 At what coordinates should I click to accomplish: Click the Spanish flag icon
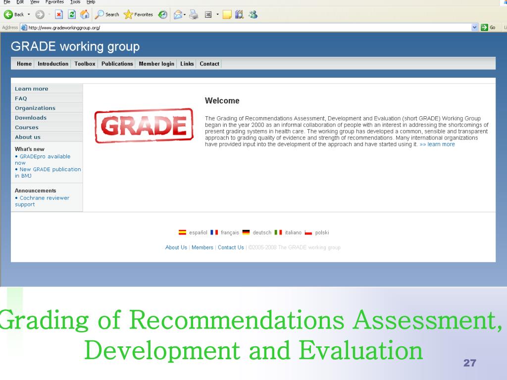(x=182, y=233)
